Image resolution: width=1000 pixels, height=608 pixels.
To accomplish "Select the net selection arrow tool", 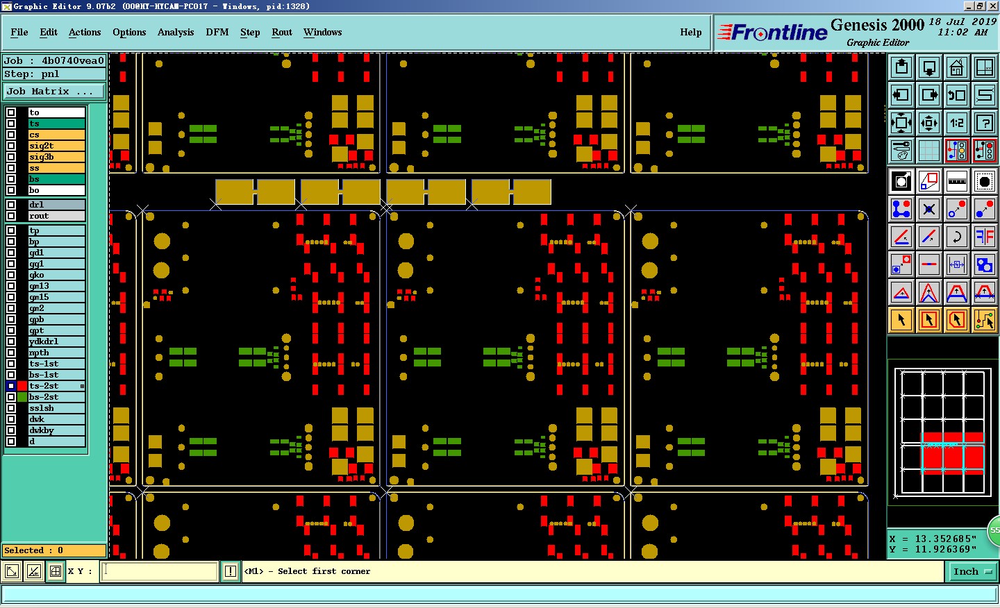I will click(985, 320).
